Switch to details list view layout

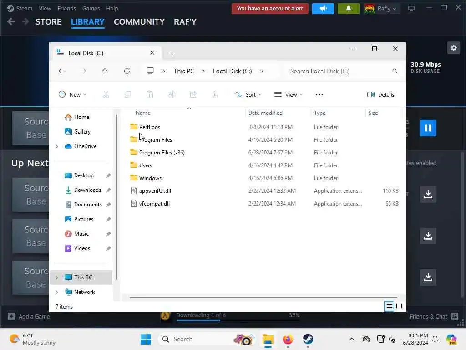[389, 306]
